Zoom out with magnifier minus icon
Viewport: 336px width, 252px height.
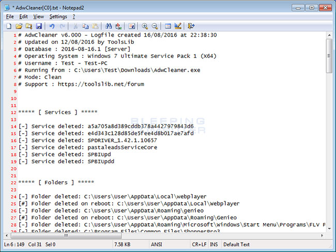click(x=155, y=26)
